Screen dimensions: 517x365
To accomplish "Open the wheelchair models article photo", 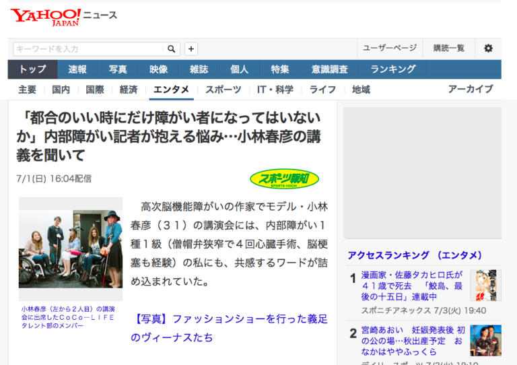I will pyautogui.click(x=71, y=249).
